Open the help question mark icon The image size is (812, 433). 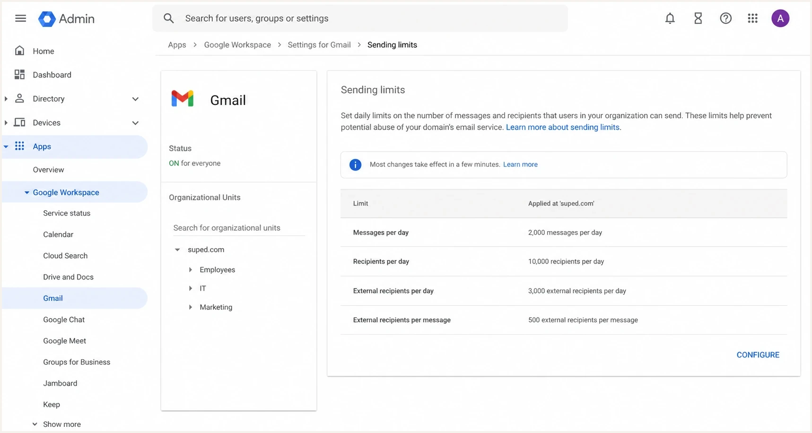[725, 18]
